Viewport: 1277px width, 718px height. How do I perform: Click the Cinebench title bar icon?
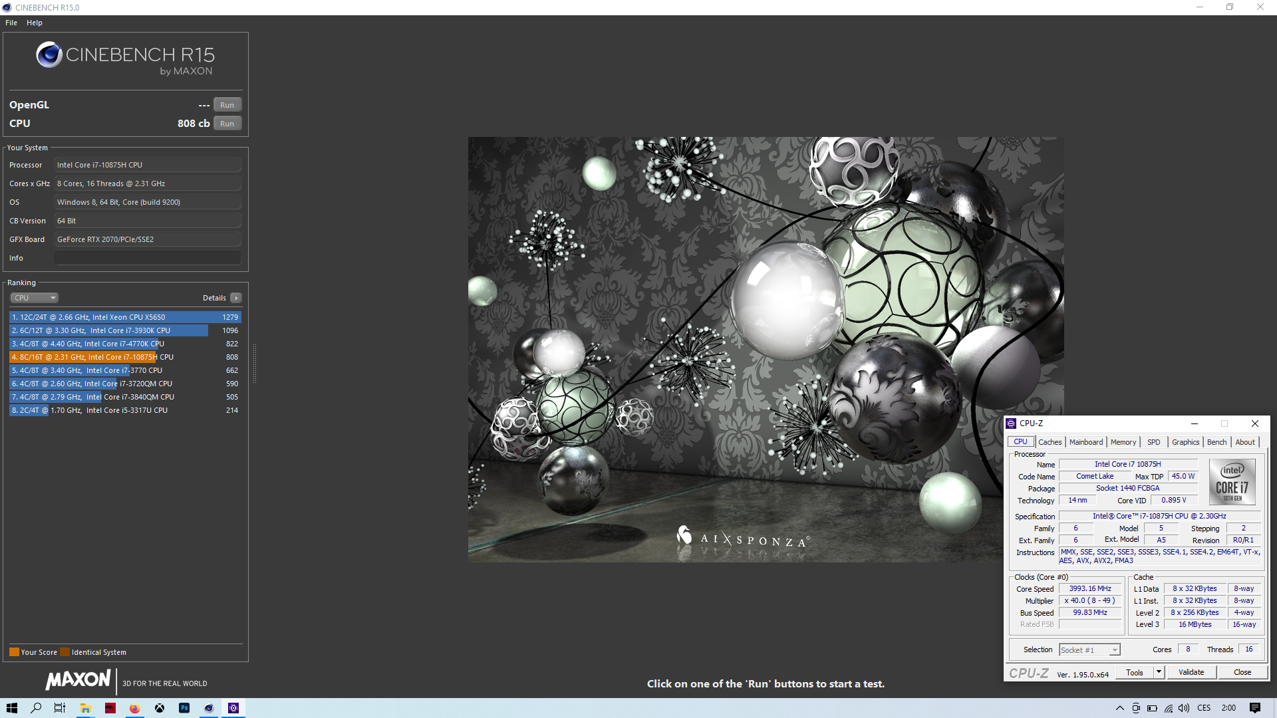[x=7, y=7]
